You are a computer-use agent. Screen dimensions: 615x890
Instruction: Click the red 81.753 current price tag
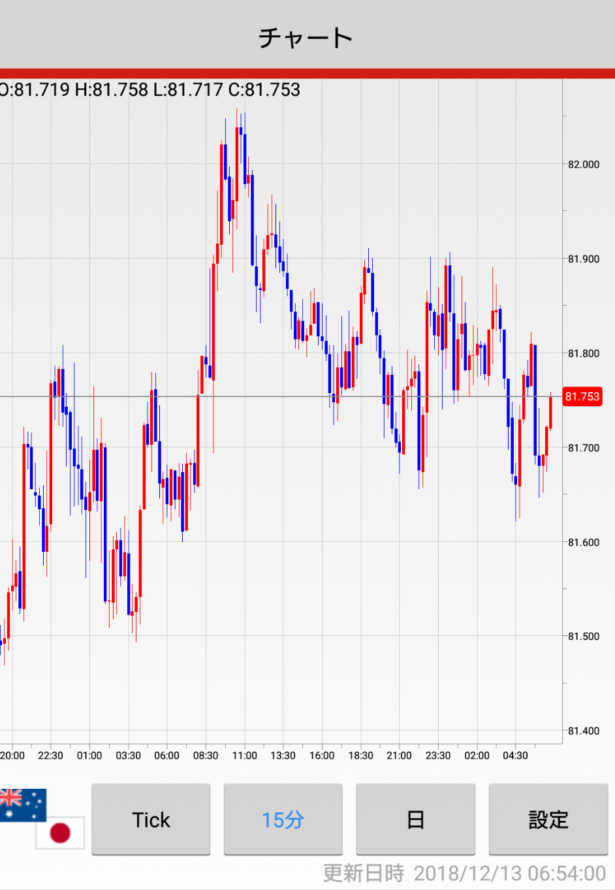[x=582, y=396]
